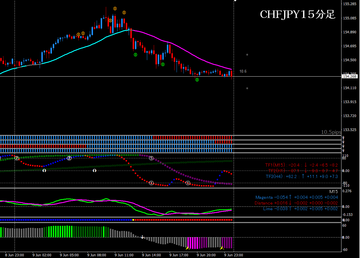Click the 10.5pips label
Image resolution: width=360 pixels, height=258 pixels.
pos(331,132)
